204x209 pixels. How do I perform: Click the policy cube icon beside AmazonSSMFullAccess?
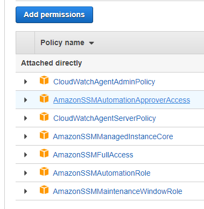coord(44,153)
